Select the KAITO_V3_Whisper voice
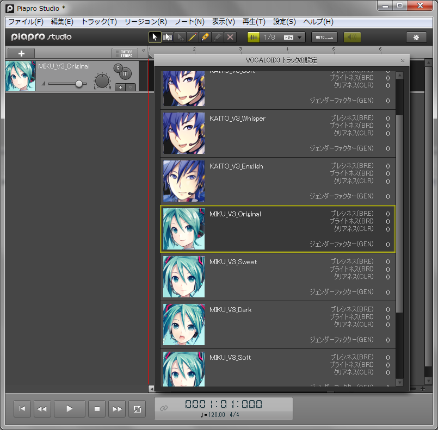This screenshot has height=430, width=438. coord(278,133)
